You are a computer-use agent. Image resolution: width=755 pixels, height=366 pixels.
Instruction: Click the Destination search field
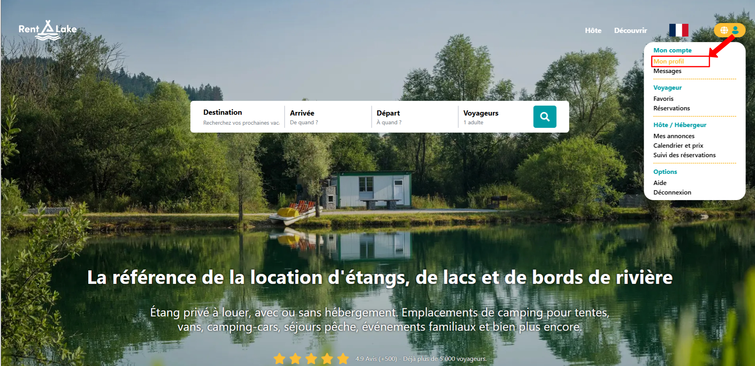(x=241, y=117)
